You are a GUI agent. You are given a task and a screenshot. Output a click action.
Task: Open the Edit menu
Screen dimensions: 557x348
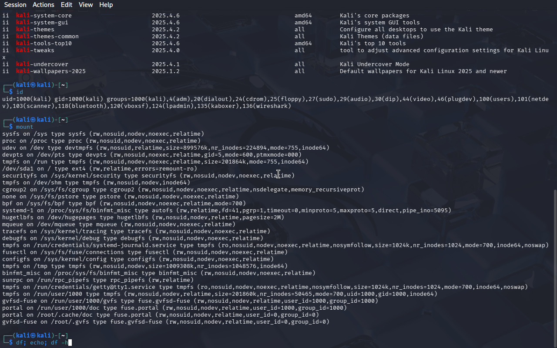click(67, 5)
